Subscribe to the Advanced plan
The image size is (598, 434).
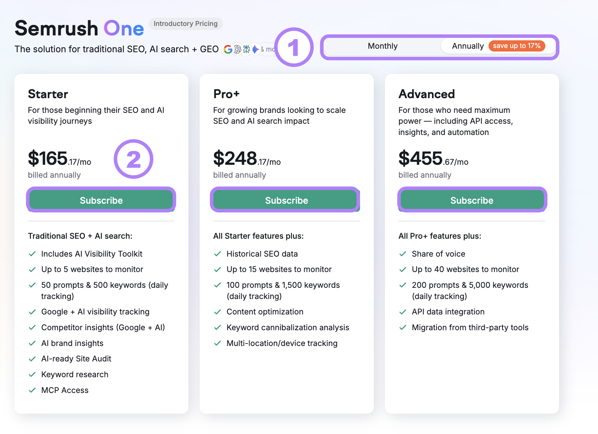[x=472, y=200]
